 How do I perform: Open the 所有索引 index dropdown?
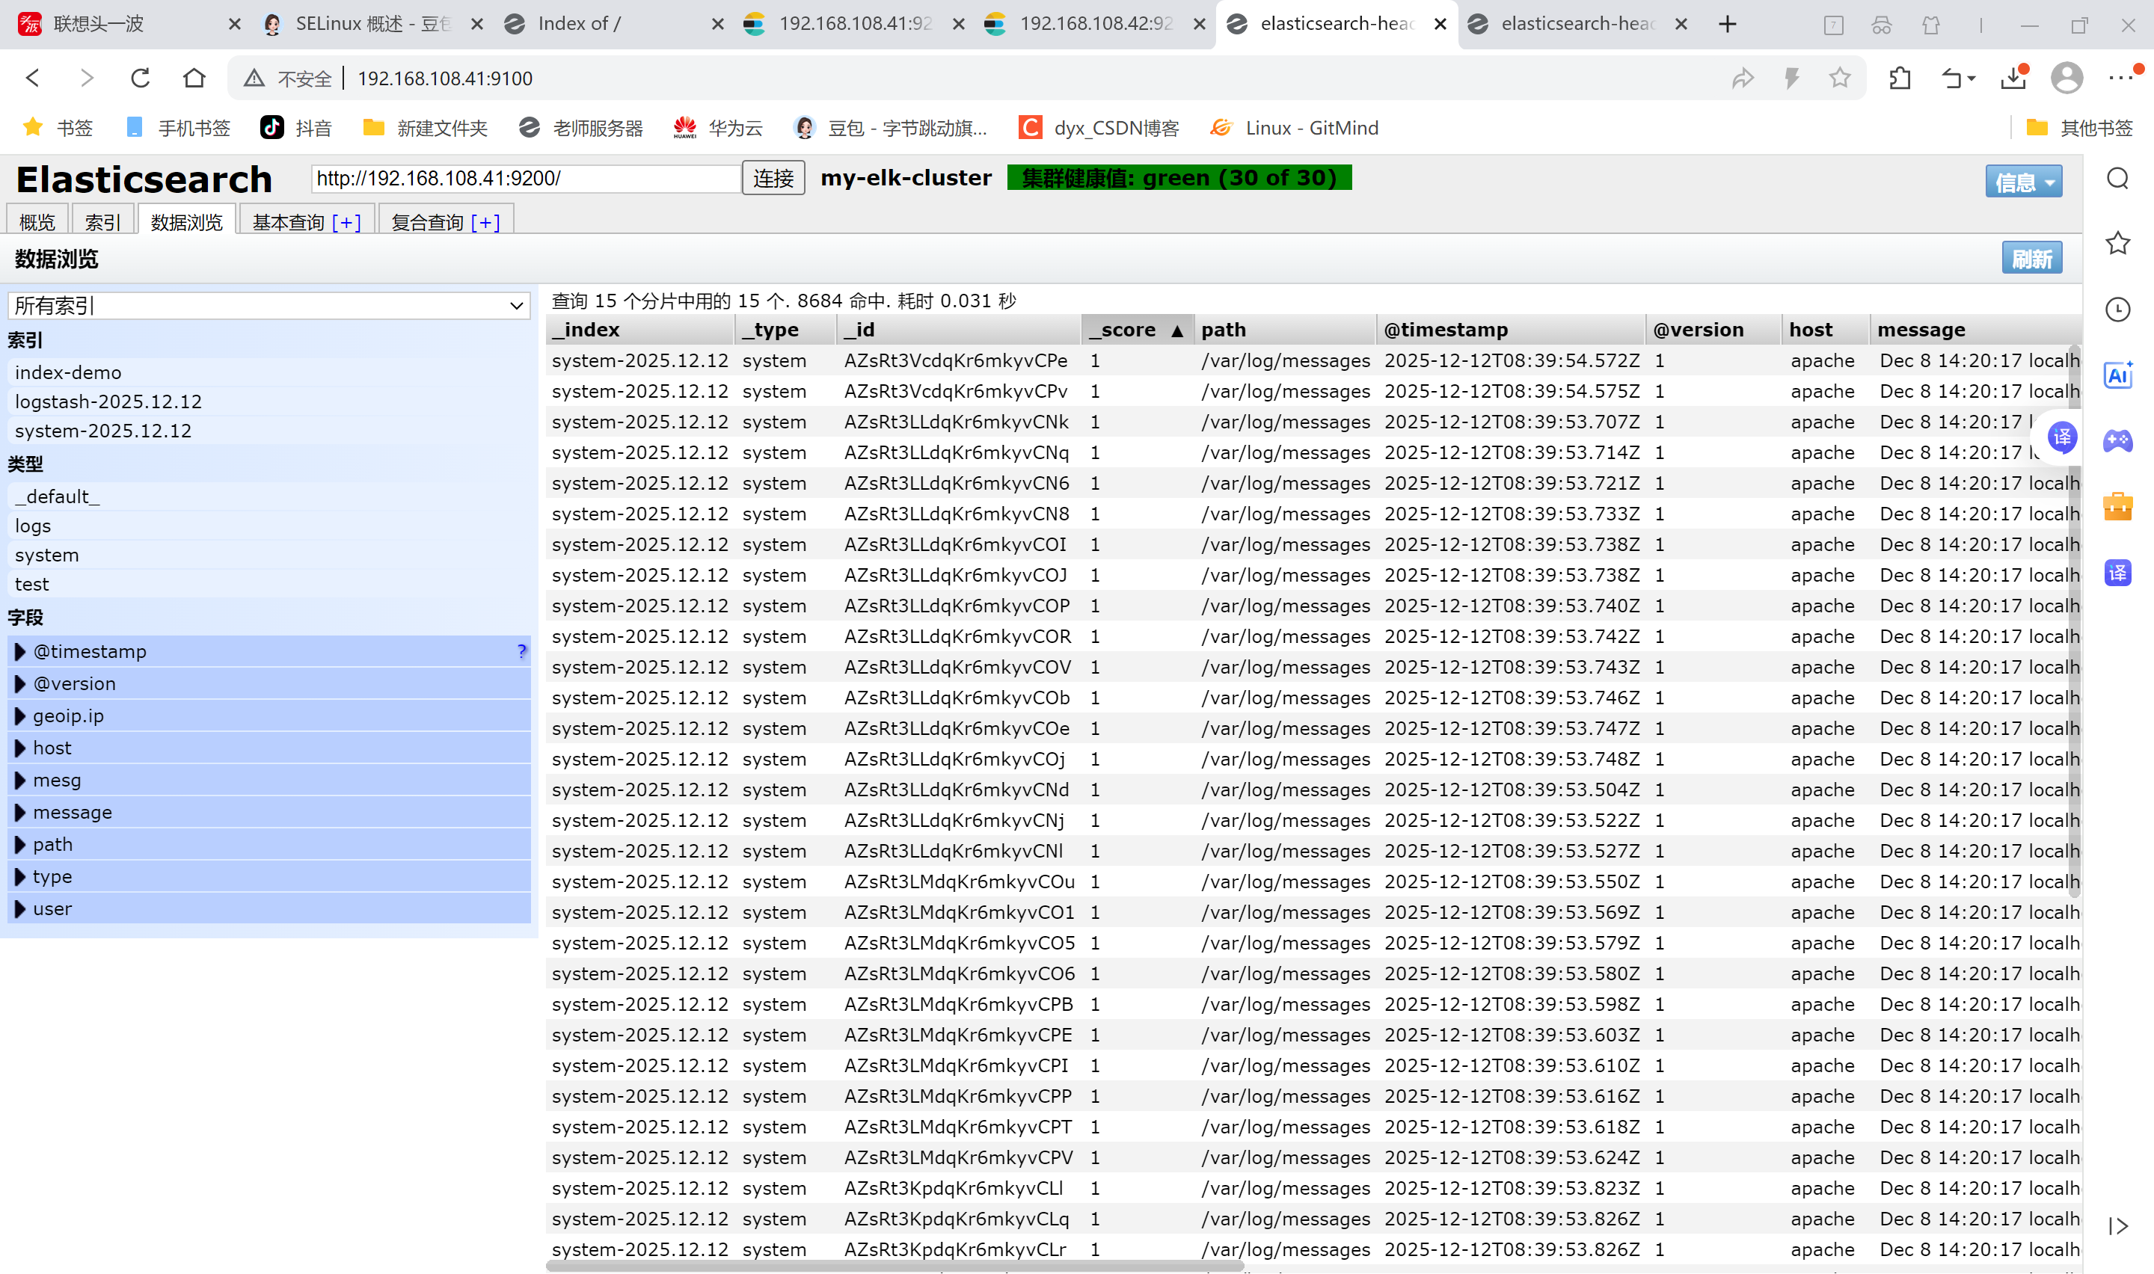[269, 306]
